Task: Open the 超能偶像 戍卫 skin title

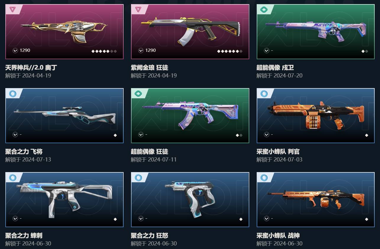Action: tap(275, 67)
